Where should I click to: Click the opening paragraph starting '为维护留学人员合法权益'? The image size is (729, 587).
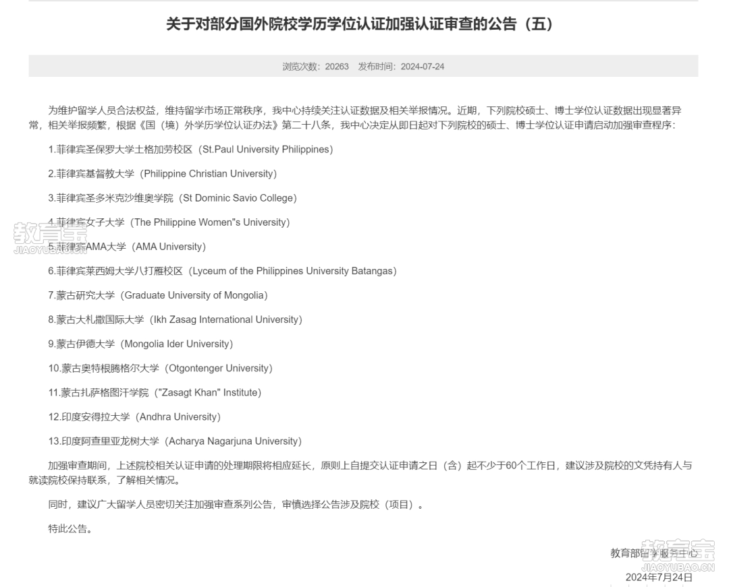pos(356,118)
